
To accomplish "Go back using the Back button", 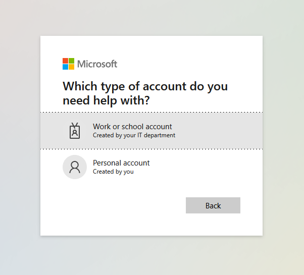I will (213, 205).
